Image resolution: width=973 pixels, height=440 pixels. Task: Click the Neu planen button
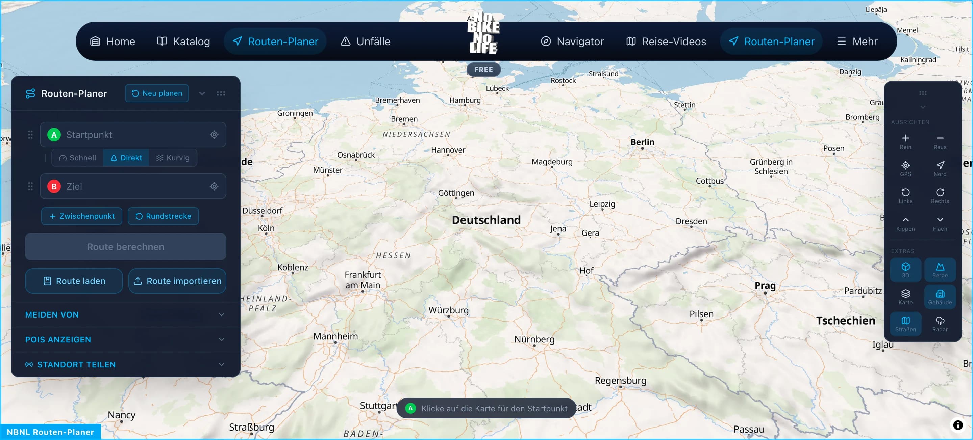(x=156, y=93)
